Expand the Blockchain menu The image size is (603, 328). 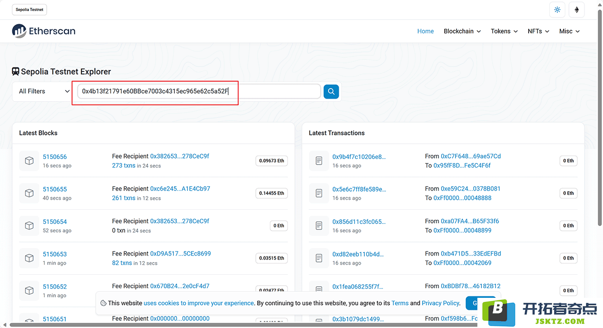click(462, 31)
